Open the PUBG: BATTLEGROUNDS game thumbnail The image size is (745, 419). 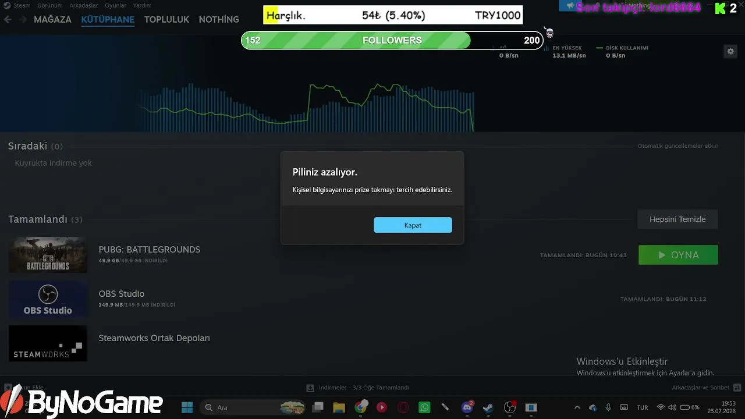coord(48,255)
